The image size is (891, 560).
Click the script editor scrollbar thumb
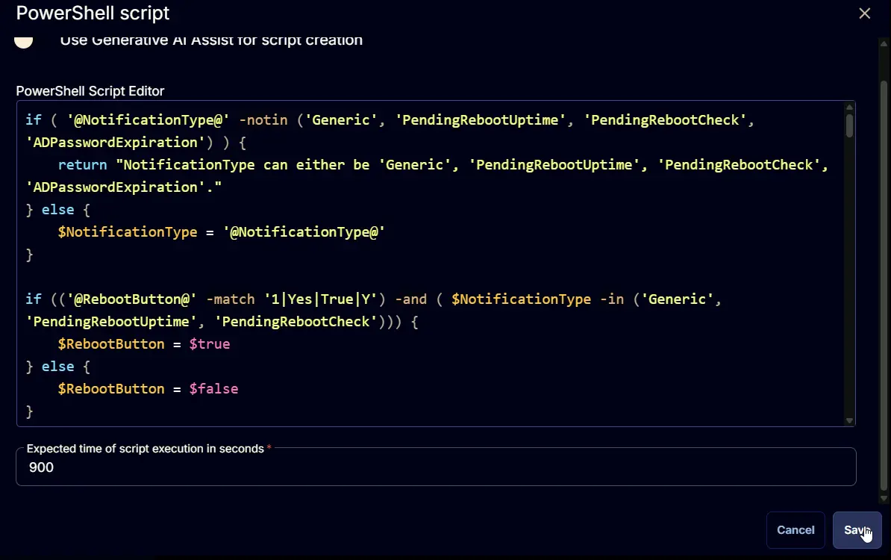pos(849,125)
